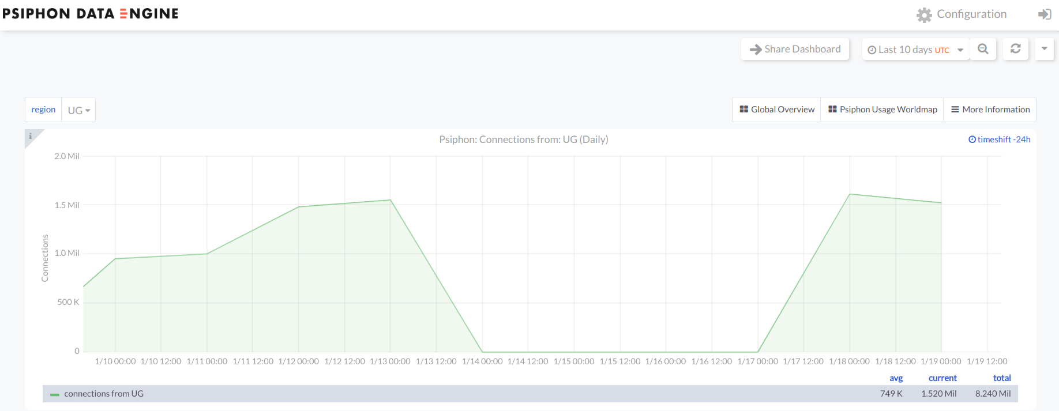Click the Configuration gear icon
Image resolution: width=1059 pixels, height=411 pixels.
924,15
